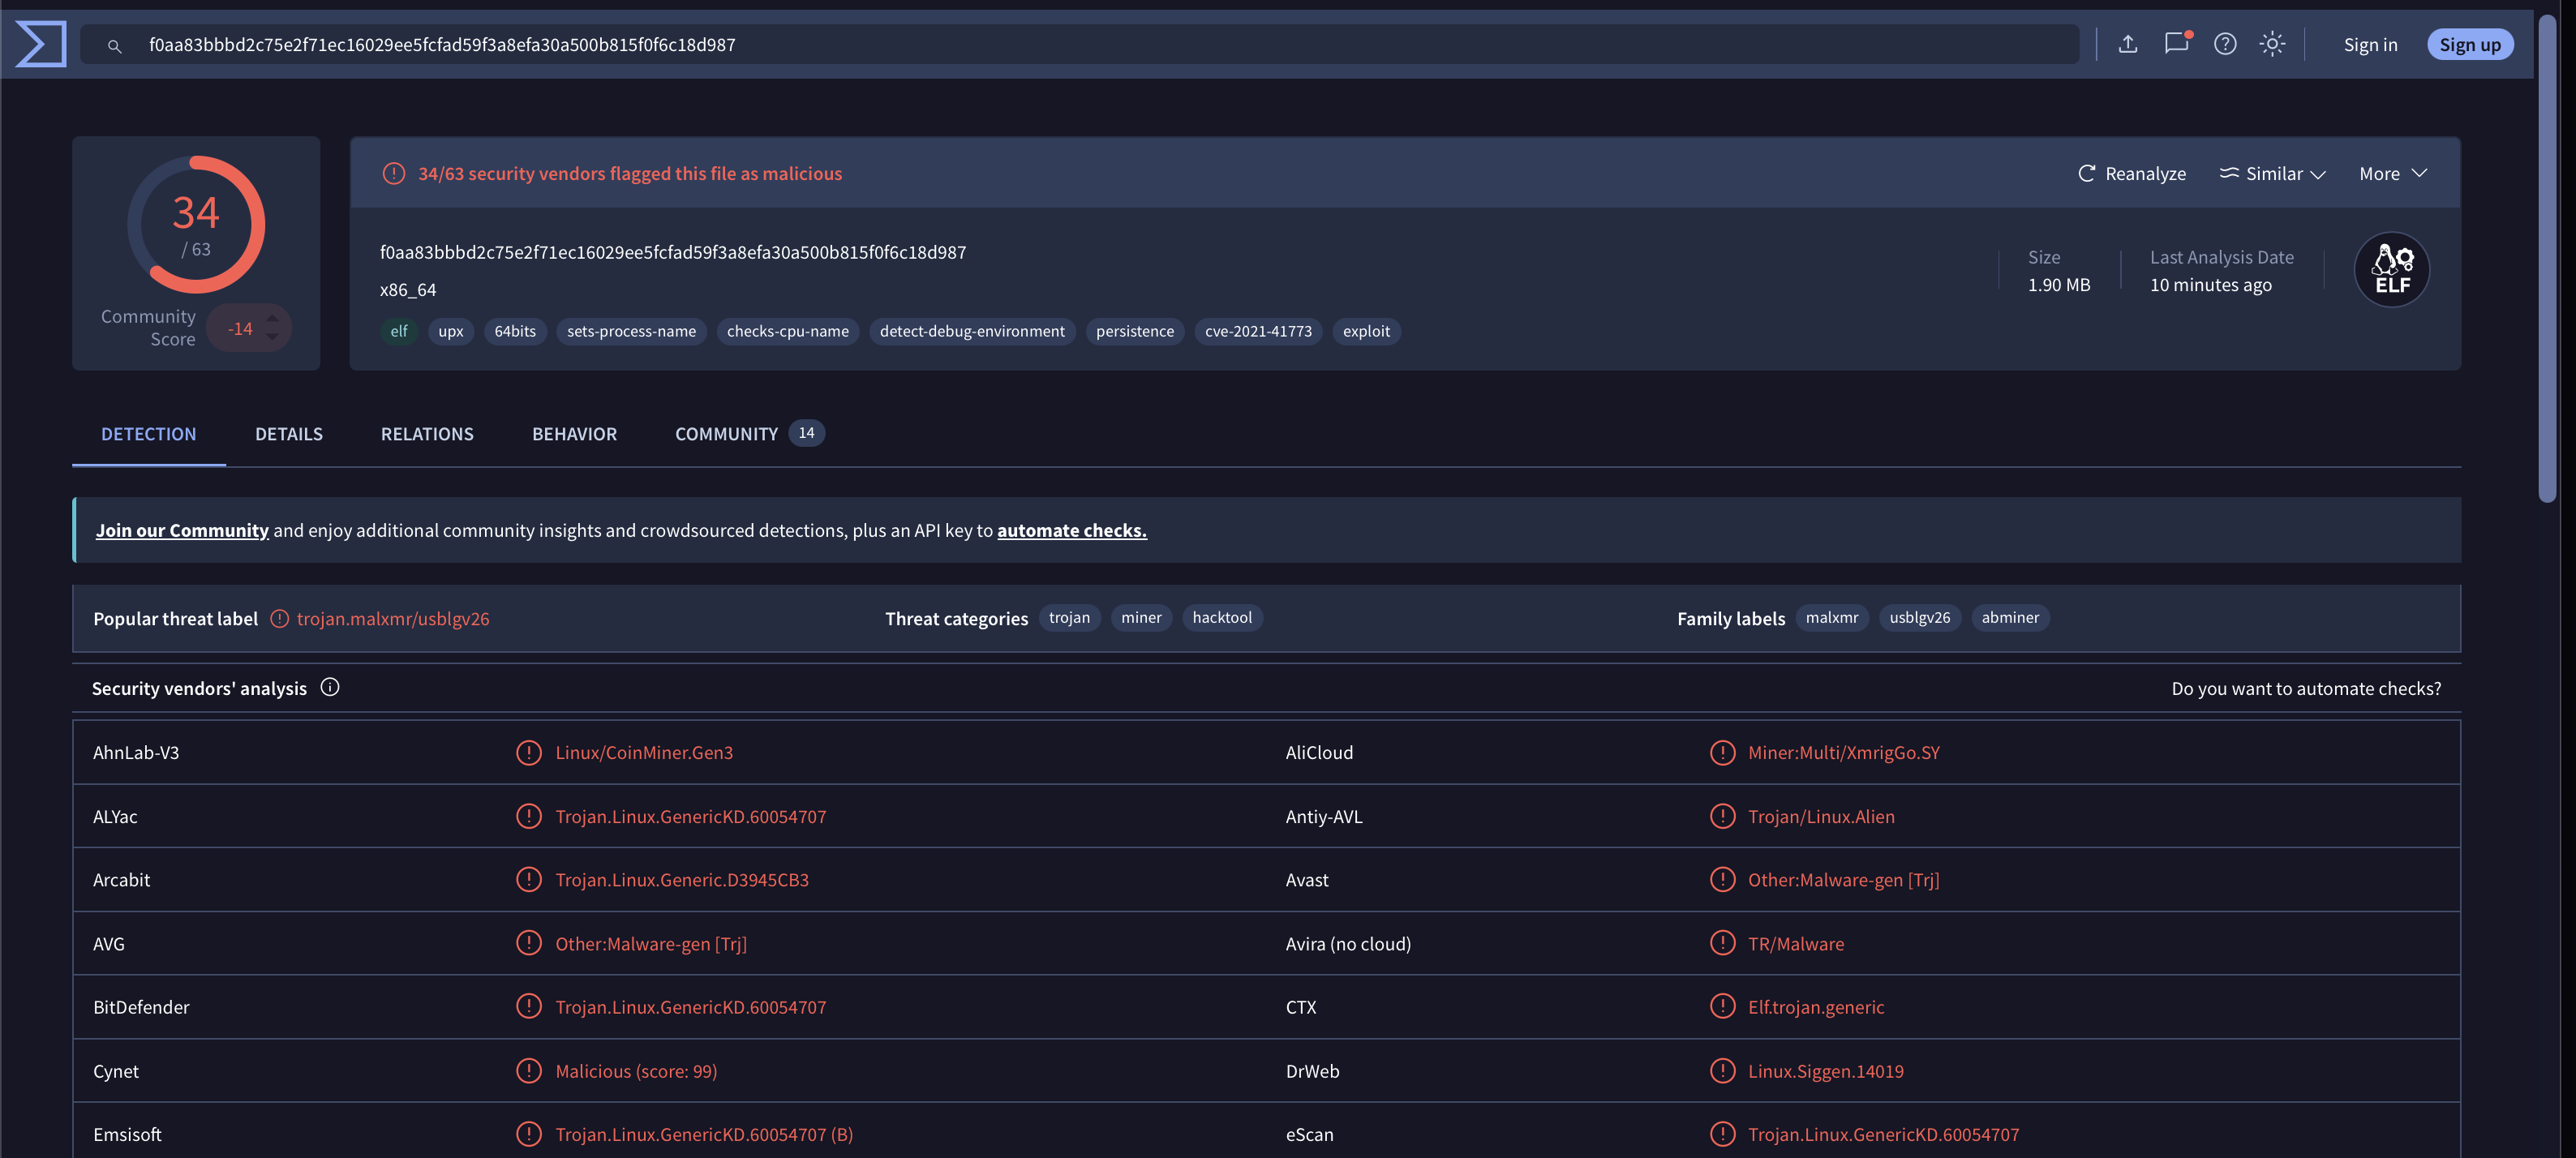Click the CTX detection alert icon
The image size is (2576, 1158).
[x=1722, y=1006]
